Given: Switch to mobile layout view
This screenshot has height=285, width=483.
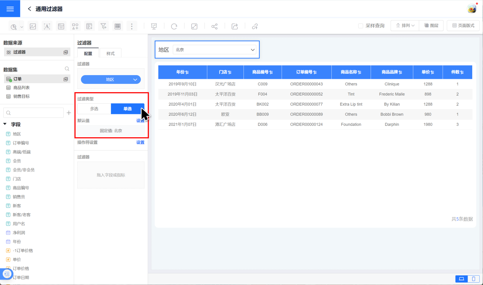Looking at the screenshot, I should coord(473,279).
